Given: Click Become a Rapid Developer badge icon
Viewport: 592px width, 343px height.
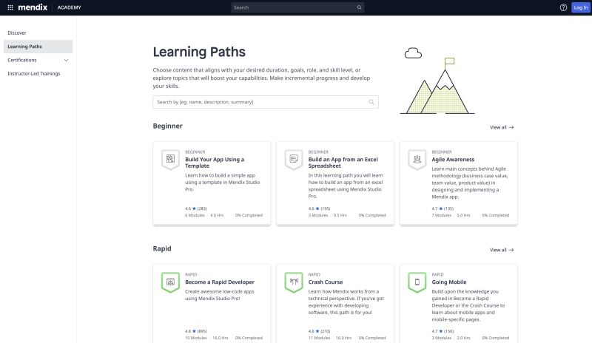Looking at the screenshot, I should pyautogui.click(x=170, y=282).
